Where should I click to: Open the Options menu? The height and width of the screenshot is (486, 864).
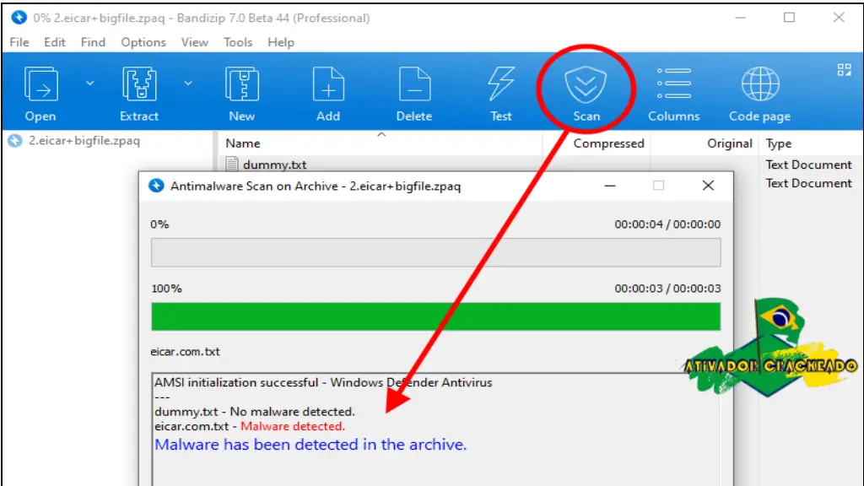[x=143, y=42]
